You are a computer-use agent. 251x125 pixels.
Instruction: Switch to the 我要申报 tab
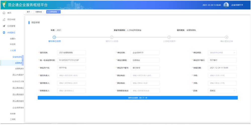pyautogui.click(x=39, y=12)
